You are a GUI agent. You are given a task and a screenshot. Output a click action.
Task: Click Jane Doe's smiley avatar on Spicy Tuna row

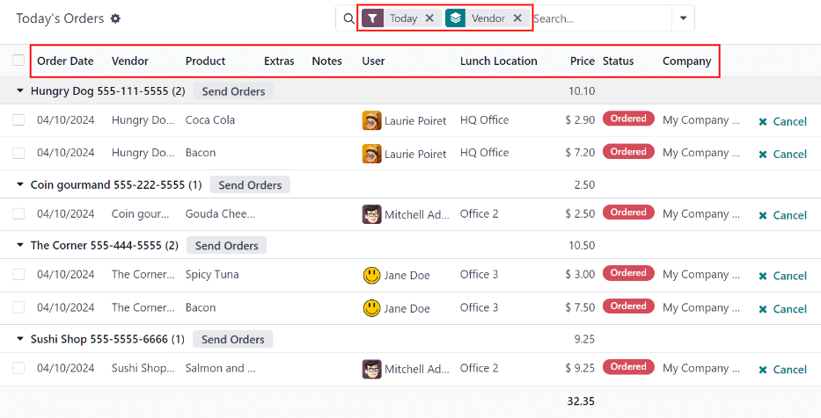coord(371,275)
